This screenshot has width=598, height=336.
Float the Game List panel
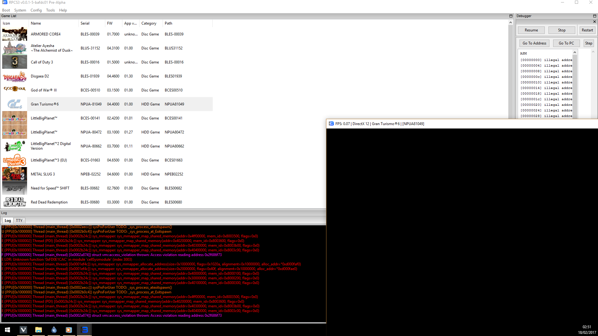tap(511, 16)
